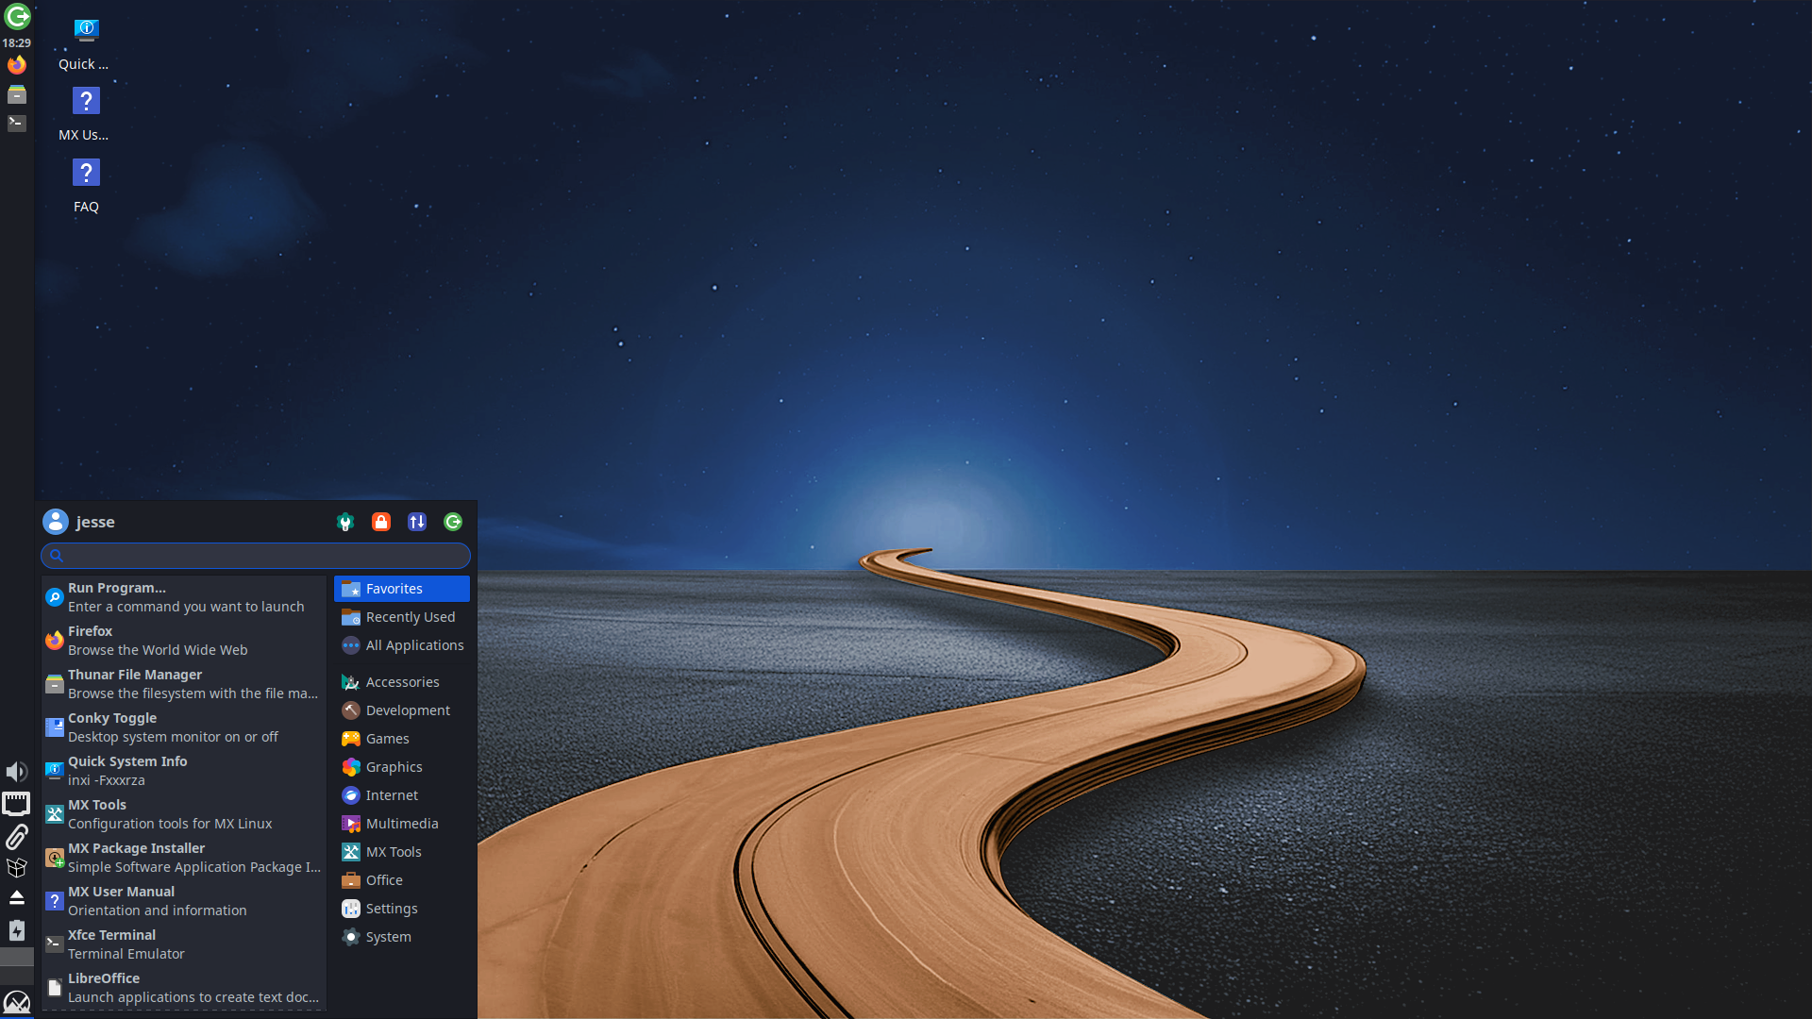Open the network connection tray icon
1812x1019 pixels.
click(x=17, y=804)
